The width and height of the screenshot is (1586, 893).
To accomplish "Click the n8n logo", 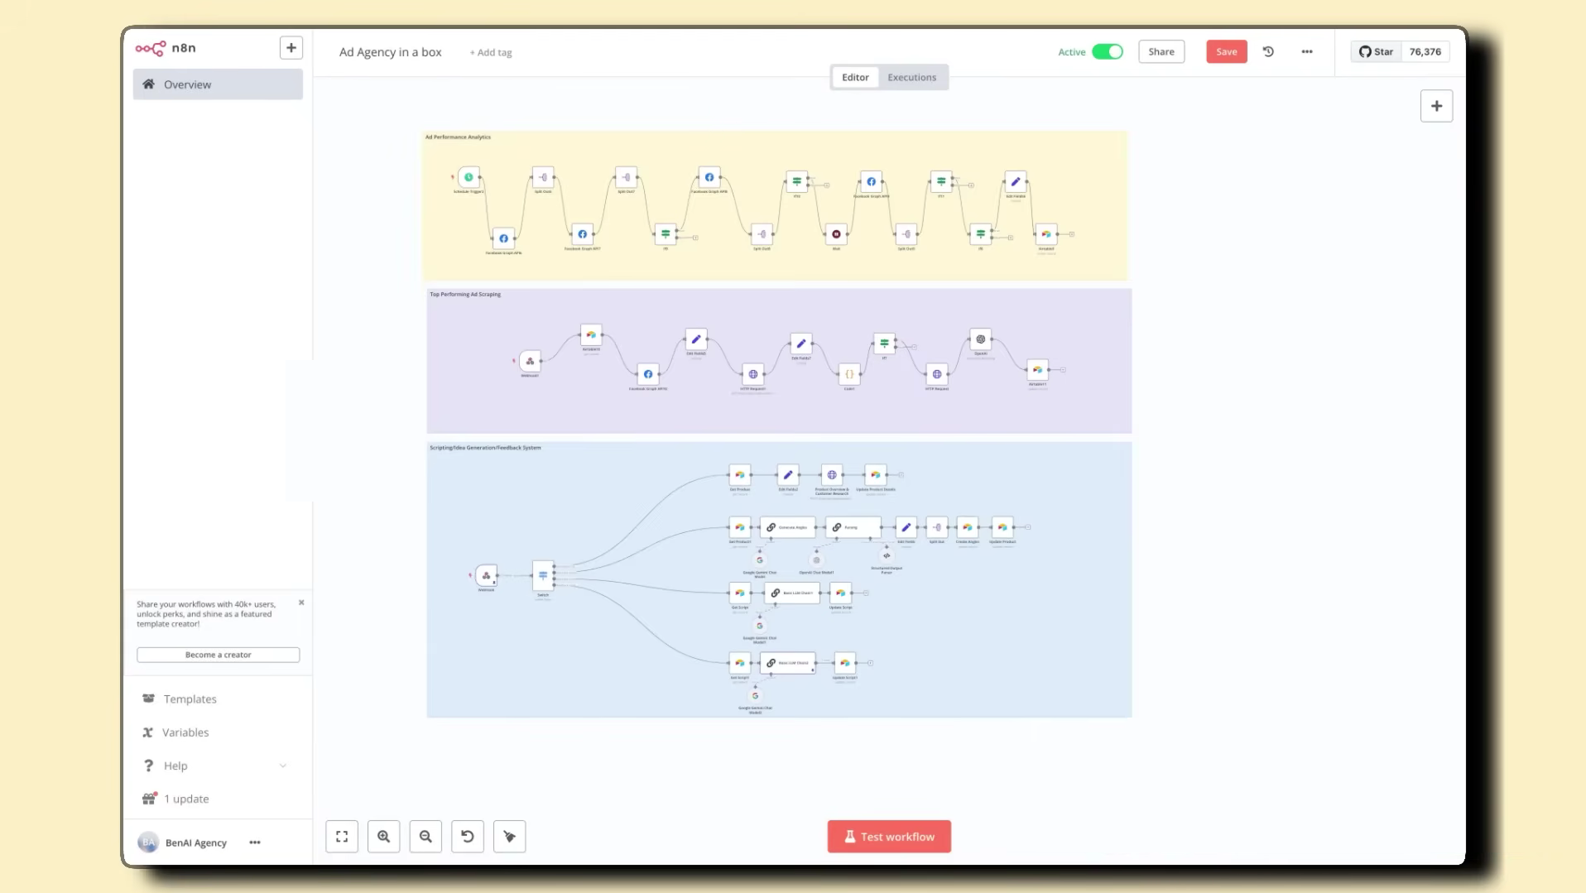I will point(166,48).
